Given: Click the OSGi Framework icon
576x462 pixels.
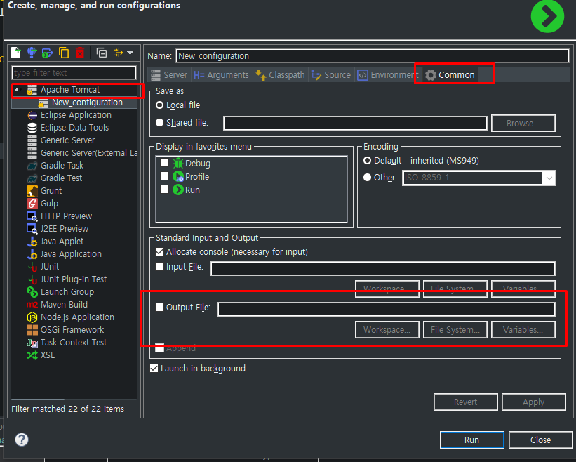Looking at the screenshot, I should pyautogui.click(x=32, y=330).
